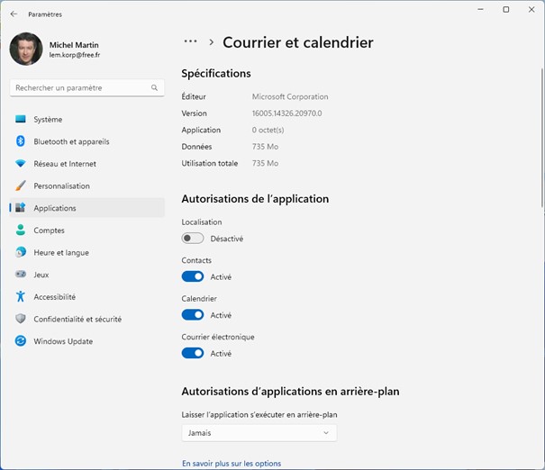Go to Réseau et Internet

coord(86,164)
